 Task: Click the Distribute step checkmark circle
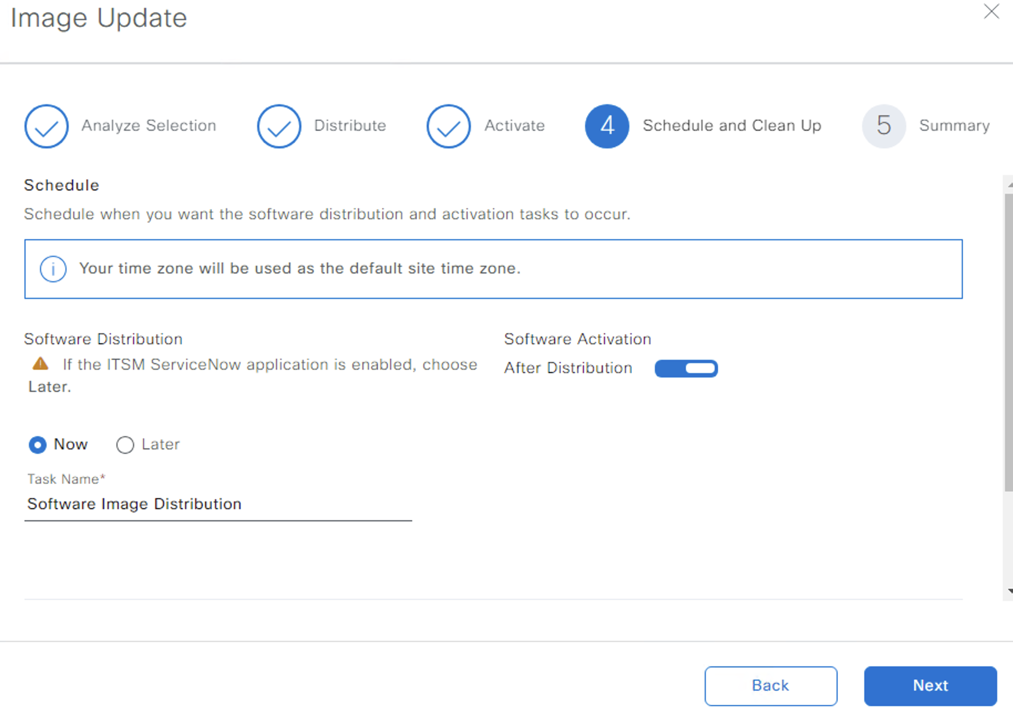(x=279, y=126)
